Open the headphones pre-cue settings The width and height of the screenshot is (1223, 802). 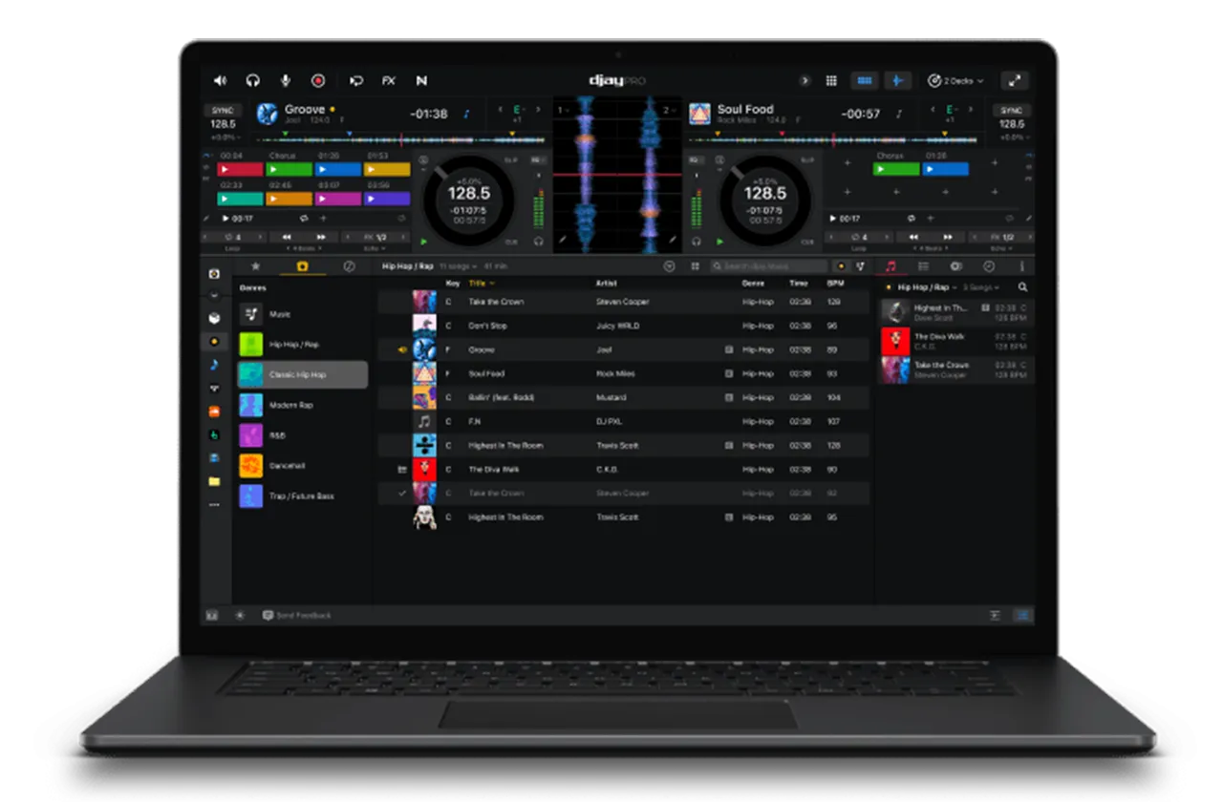tap(253, 81)
